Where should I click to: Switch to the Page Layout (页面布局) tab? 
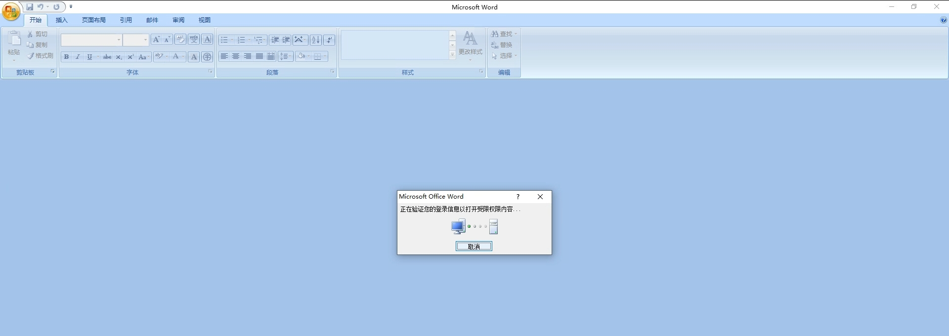click(x=94, y=20)
